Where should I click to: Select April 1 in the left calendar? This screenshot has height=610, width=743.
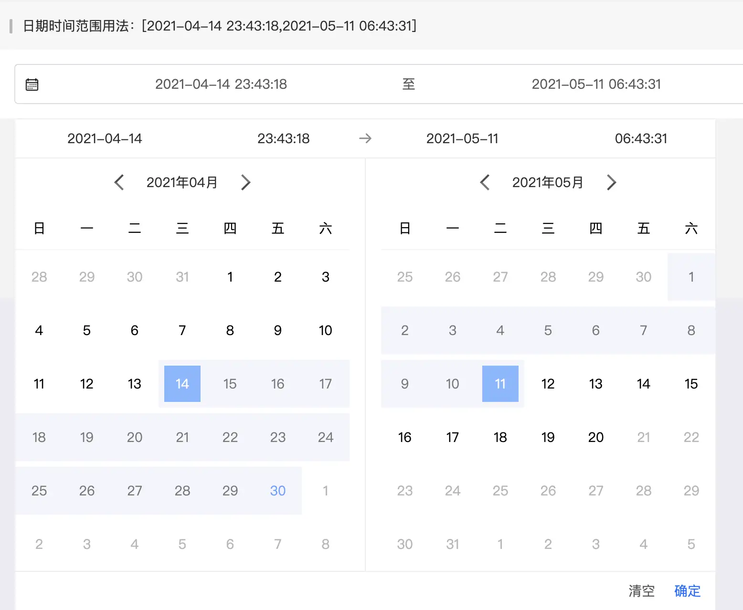click(230, 277)
